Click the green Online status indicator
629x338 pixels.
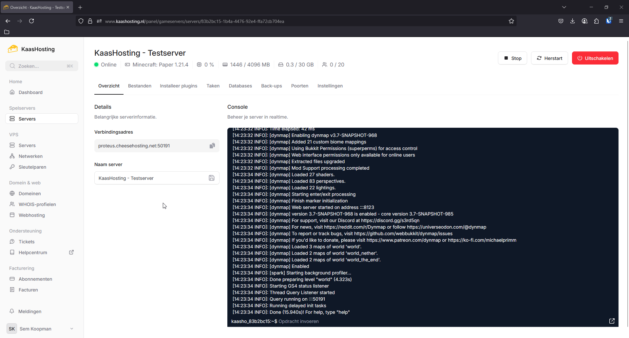coord(96,65)
